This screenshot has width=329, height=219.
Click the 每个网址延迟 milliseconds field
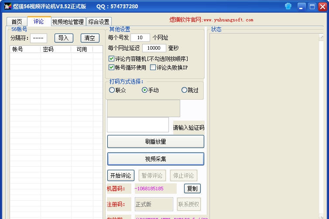point(154,48)
